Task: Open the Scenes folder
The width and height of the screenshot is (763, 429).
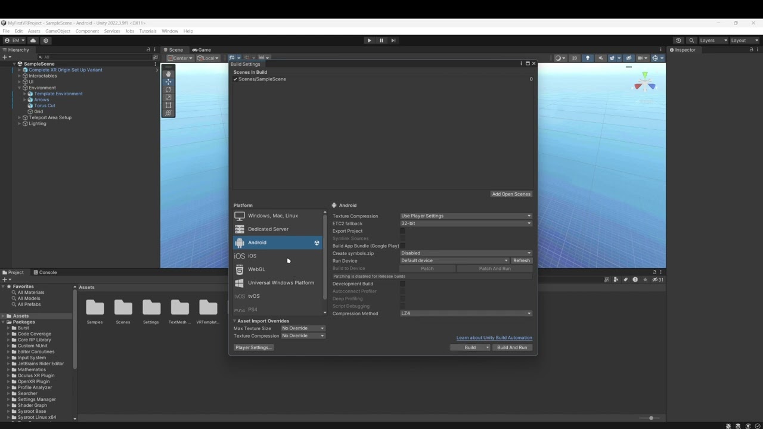Action: (123, 312)
